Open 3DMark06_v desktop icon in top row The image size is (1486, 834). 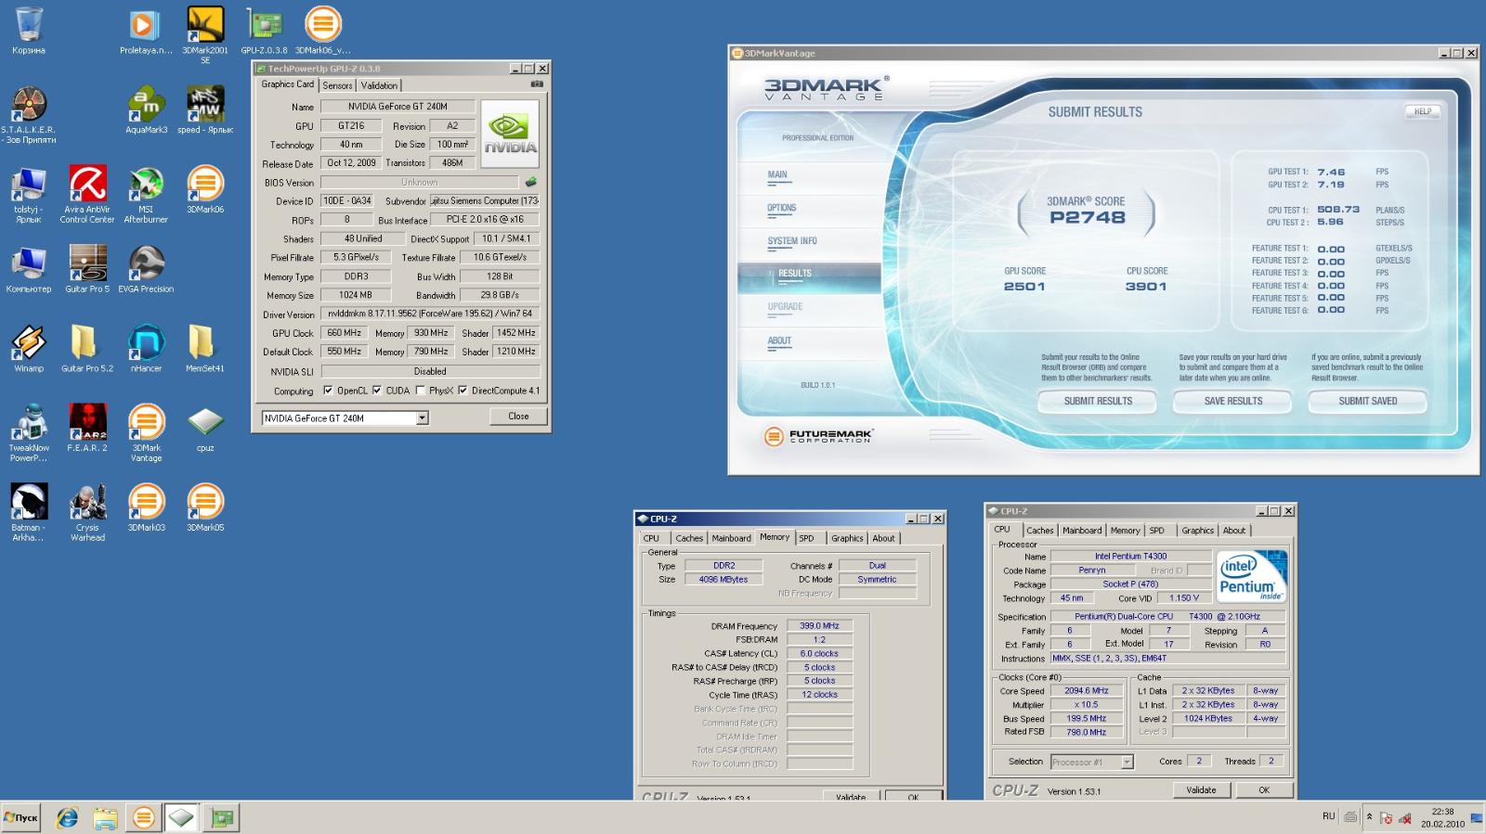click(322, 31)
